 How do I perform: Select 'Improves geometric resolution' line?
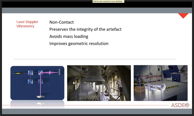[x=79, y=44]
